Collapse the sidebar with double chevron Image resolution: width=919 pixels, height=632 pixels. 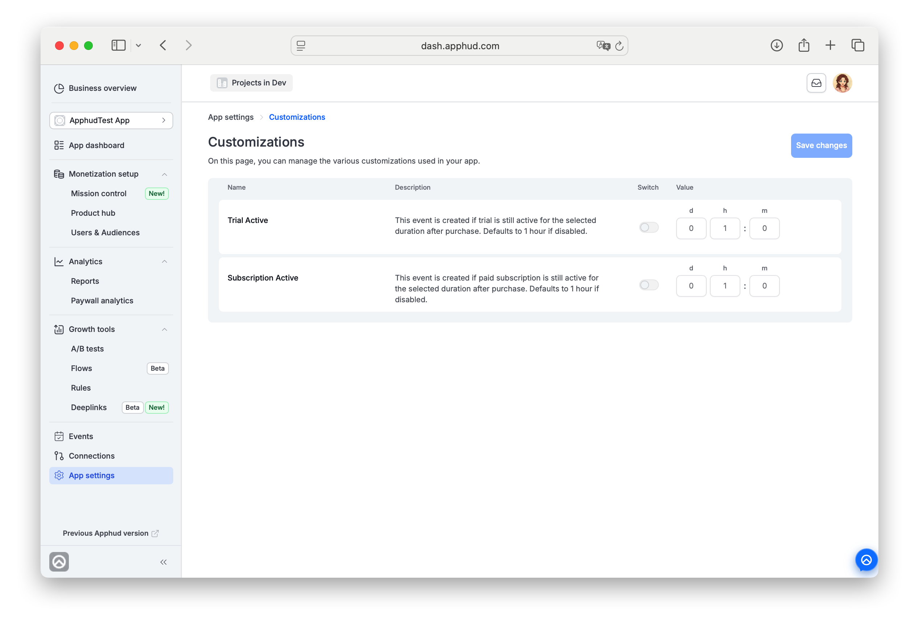click(x=163, y=562)
